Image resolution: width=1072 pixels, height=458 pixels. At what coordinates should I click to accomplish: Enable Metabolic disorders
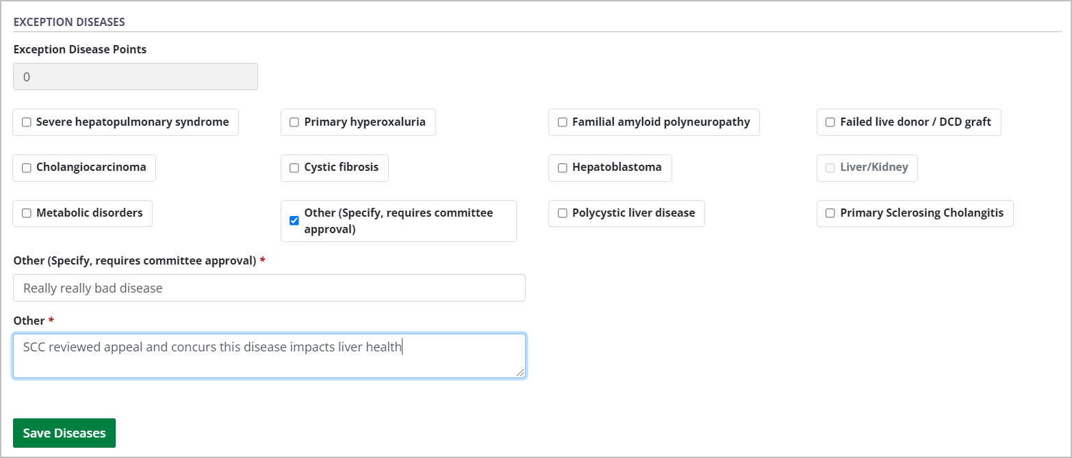point(27,213)
